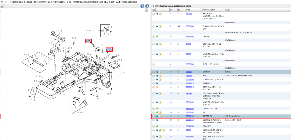Click the box icon on Ref 14 BOLT row

tap(157, 87)
